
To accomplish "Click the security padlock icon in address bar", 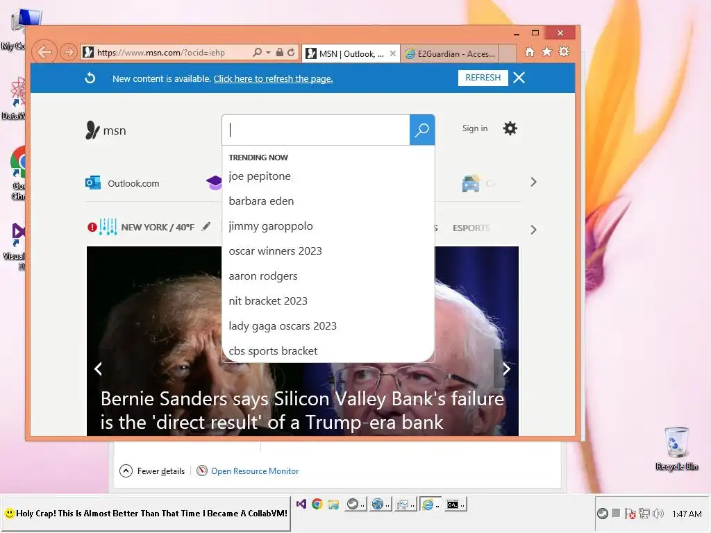I will [280, 53].
